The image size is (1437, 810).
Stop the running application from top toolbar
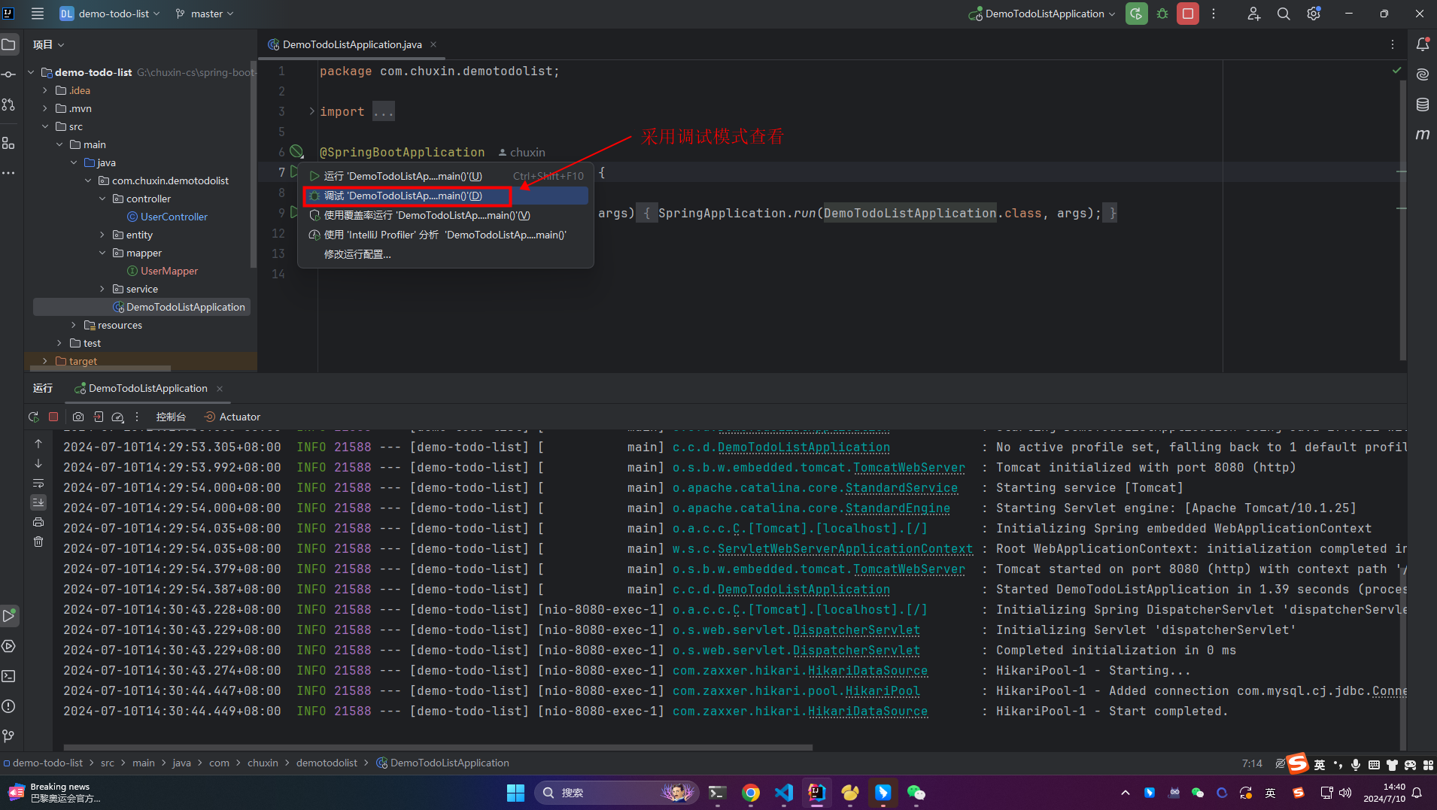point(1188,14)
